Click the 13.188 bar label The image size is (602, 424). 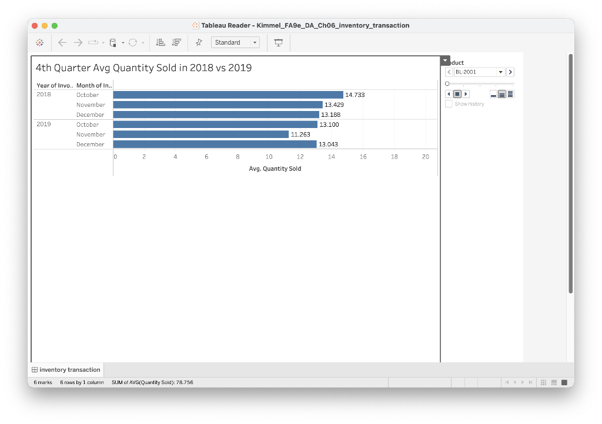click(330, 115)
